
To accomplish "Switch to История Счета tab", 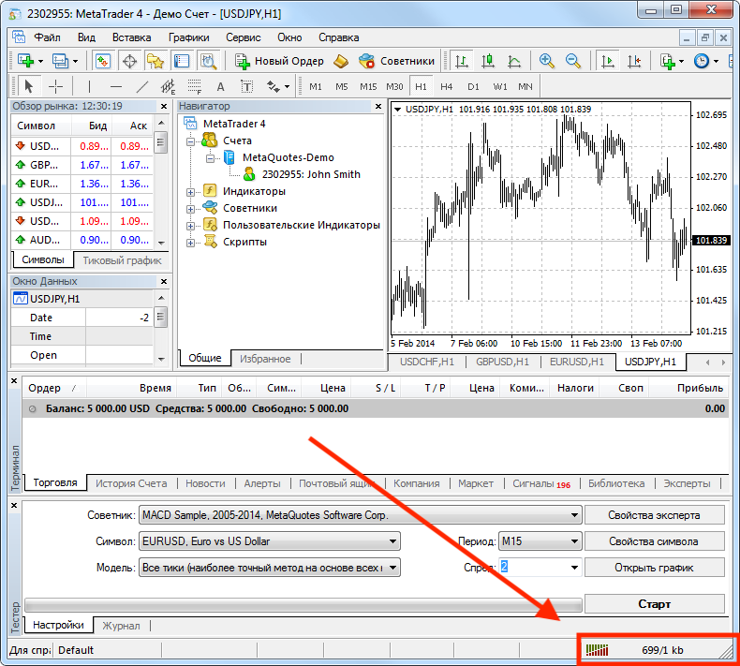I will [x=131, y=483].
